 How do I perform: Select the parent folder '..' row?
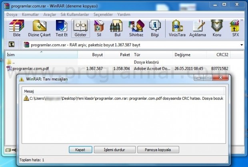pos(118,62)
